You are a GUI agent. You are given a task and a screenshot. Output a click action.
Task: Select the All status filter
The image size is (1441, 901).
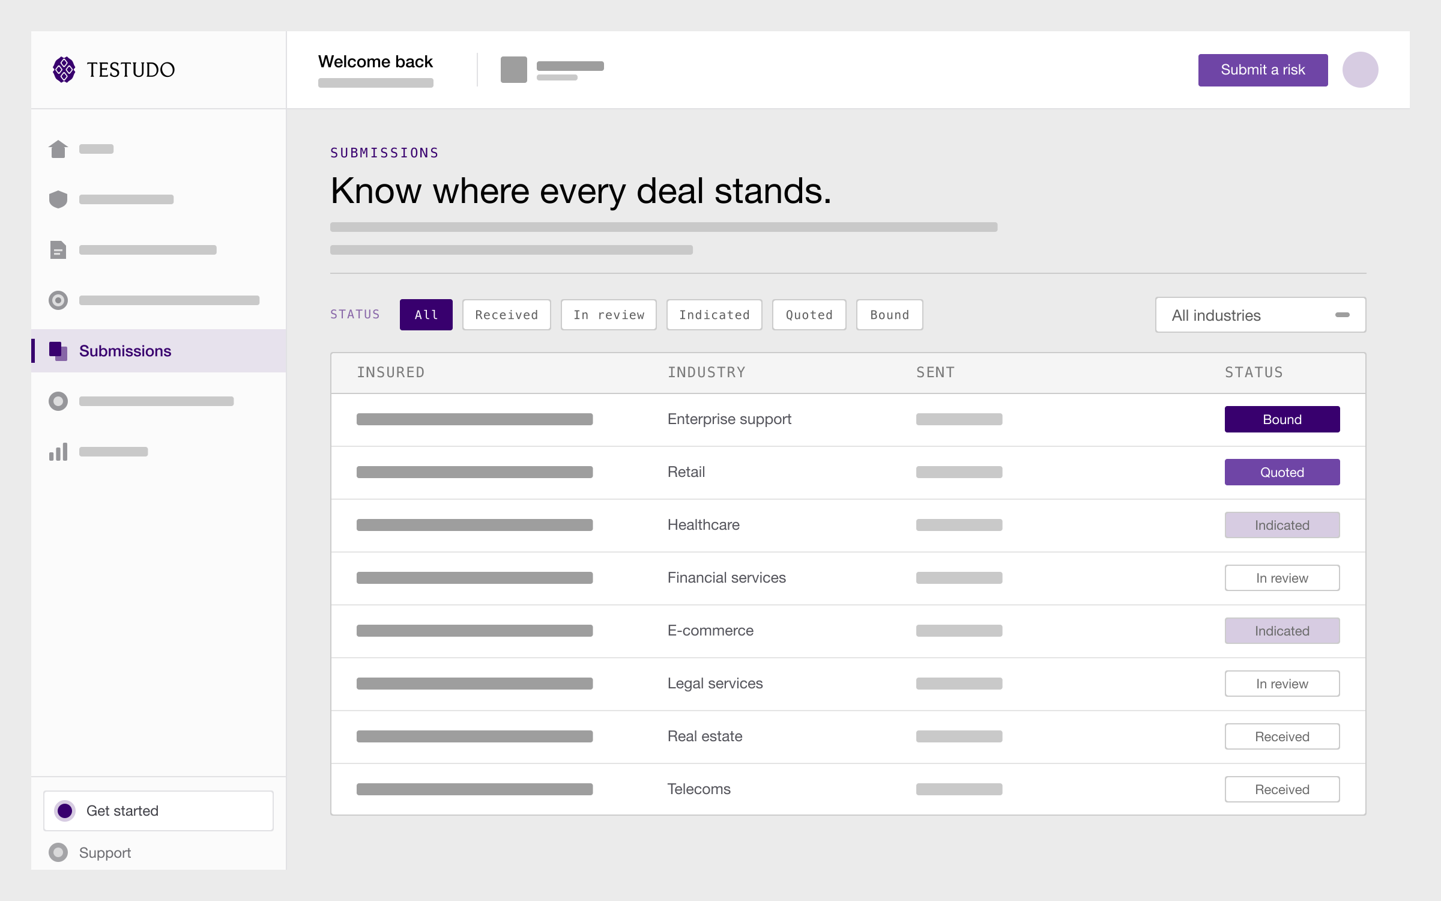point(426,315)
